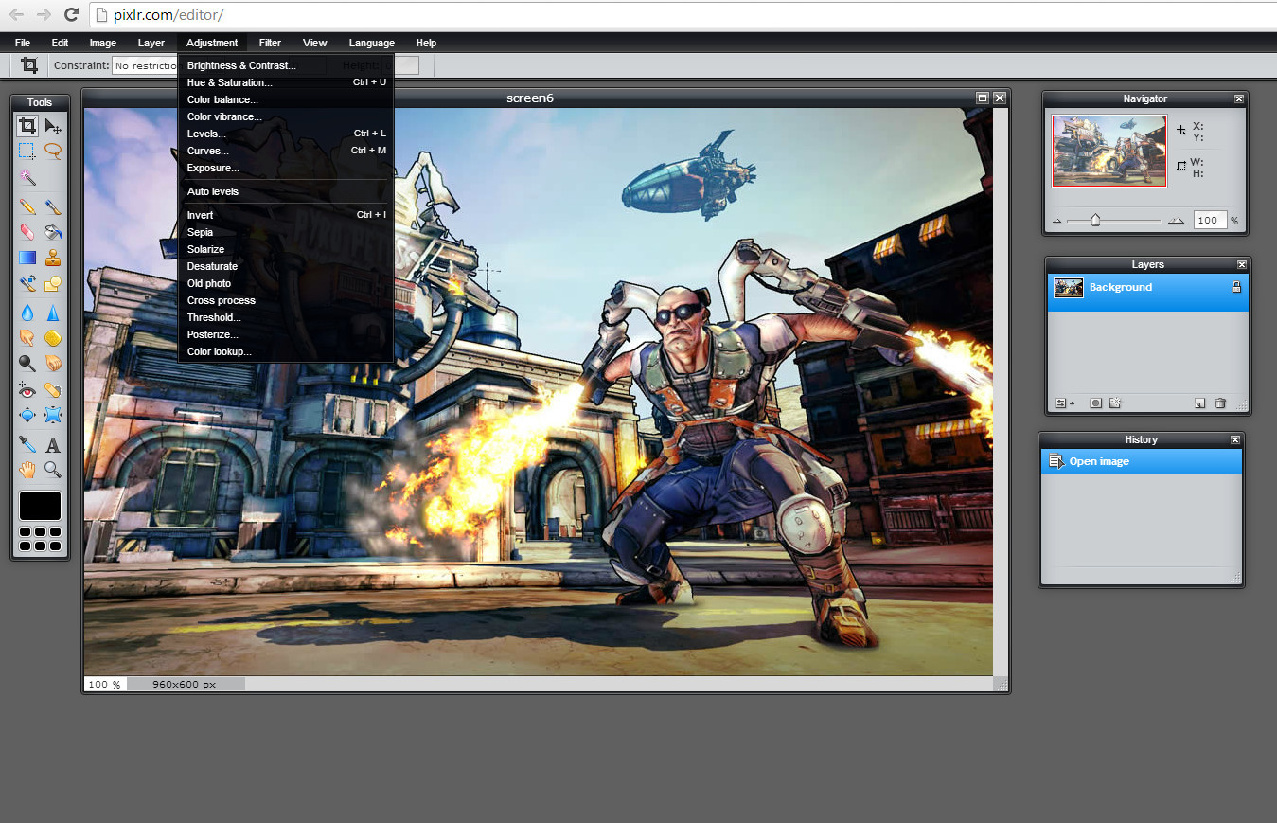Viewport: 1277px width, 823px height.
Task: Select the Magic Wand tool
Action: pyautogui.click(x=27, y=177)
